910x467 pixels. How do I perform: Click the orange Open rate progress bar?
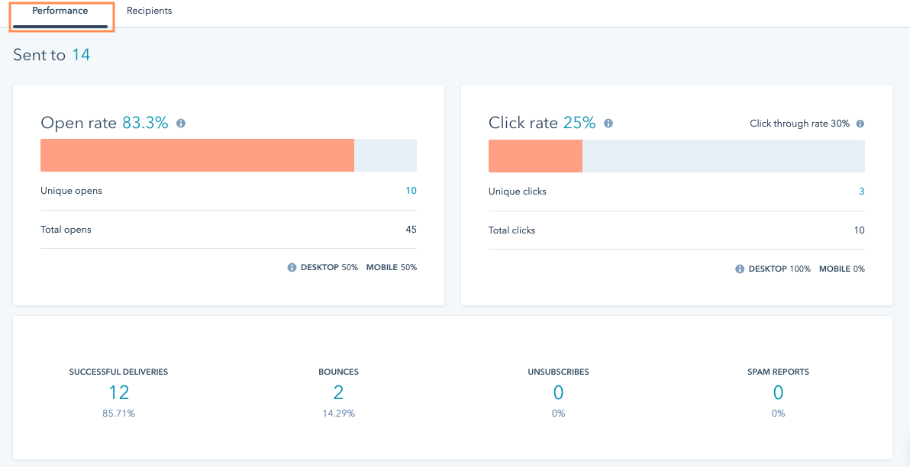click(197, 156)
